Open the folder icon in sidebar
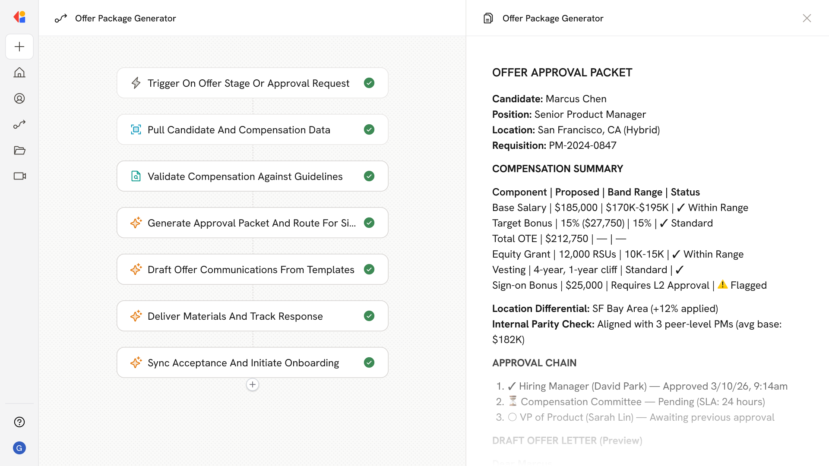The image size is (829, 466). pyautogui.click(x=19, y=150)
